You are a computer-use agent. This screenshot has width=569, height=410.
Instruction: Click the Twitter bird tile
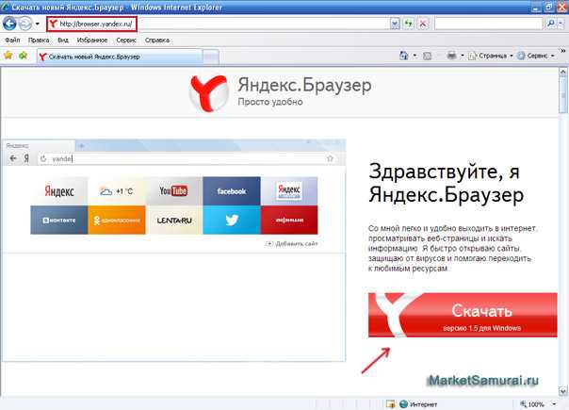pos(232,220)
